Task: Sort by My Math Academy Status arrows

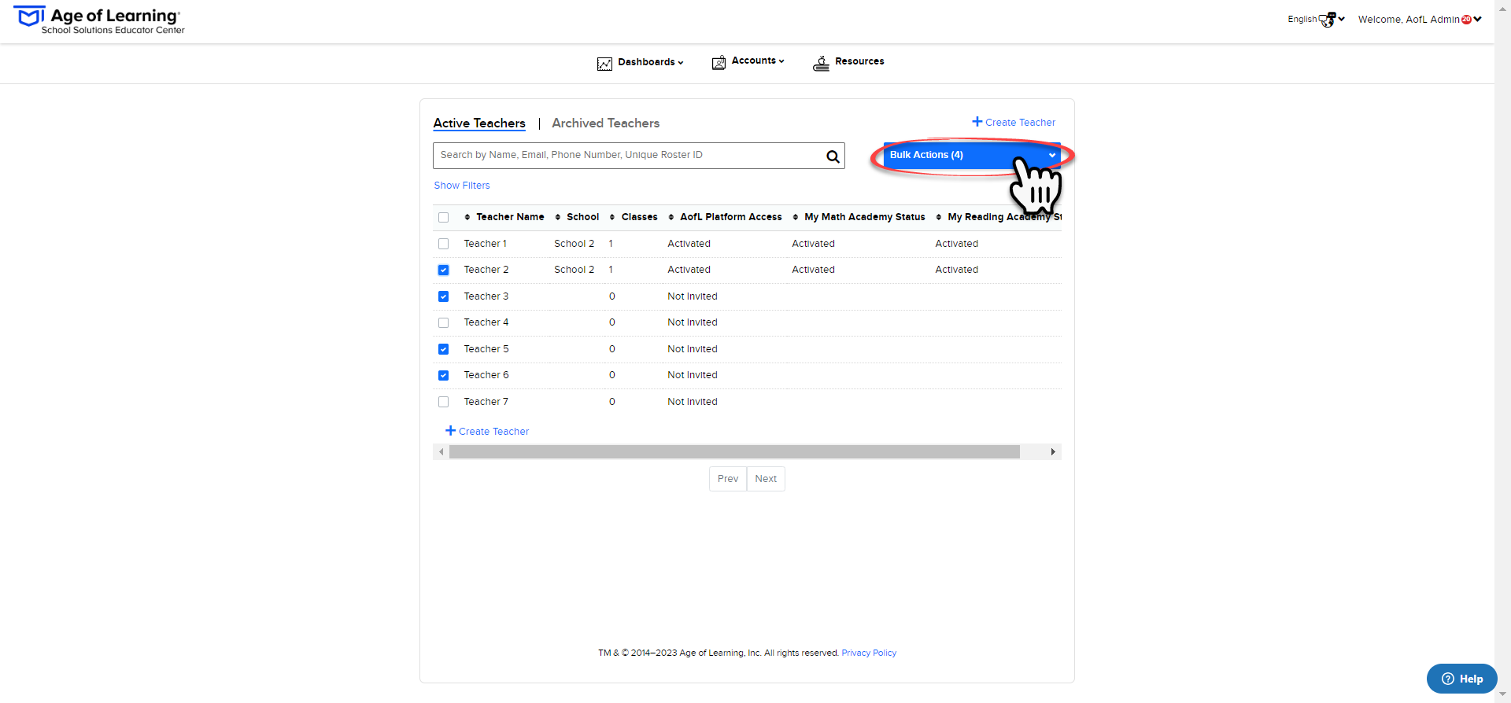Action: click(x=796, y=217)
